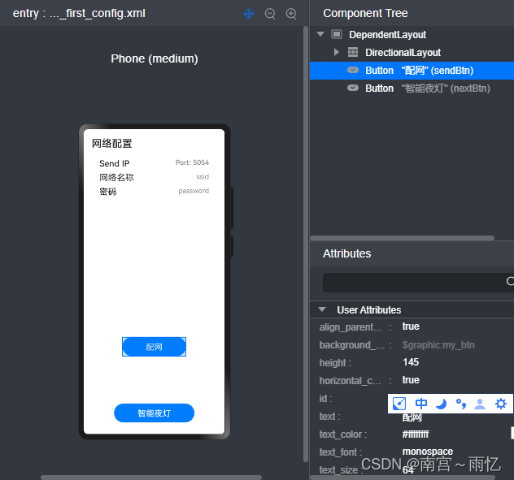Viewport: 514px width, 480px height.
Task: Click the IME toolbar logo icon
Action: (x=399, y=404)
